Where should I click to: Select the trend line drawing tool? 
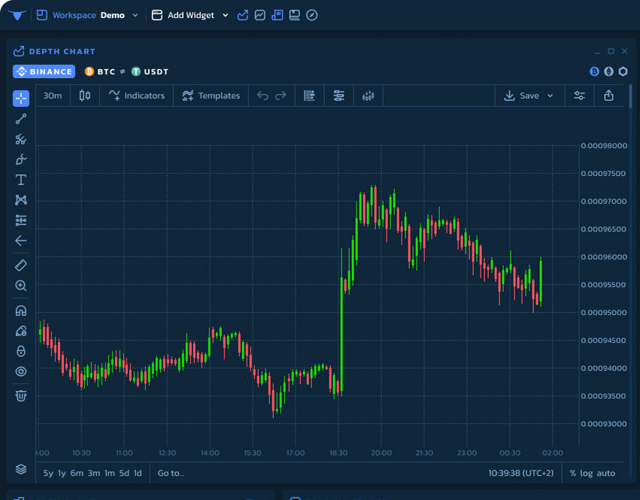tap(21, 119)
